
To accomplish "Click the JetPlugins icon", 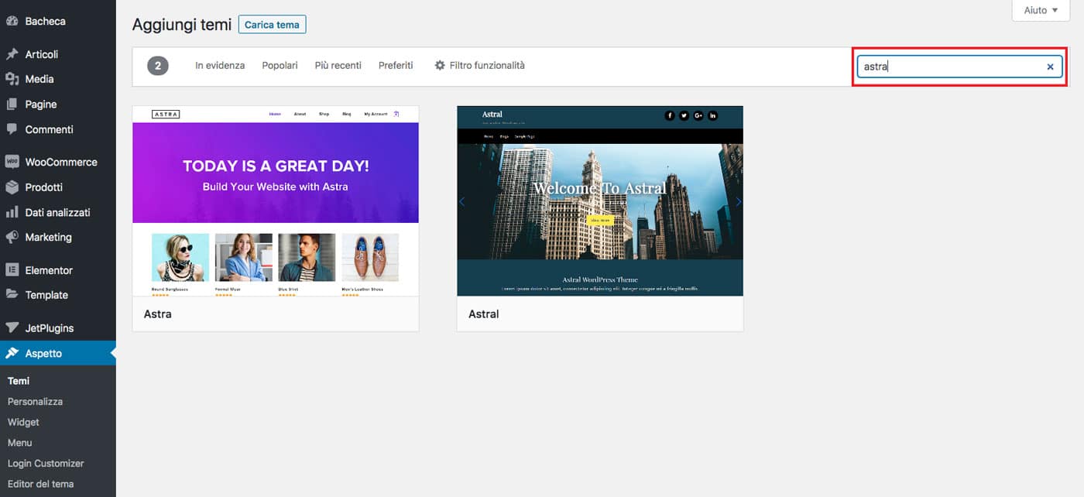I will (x=12, y=328).
